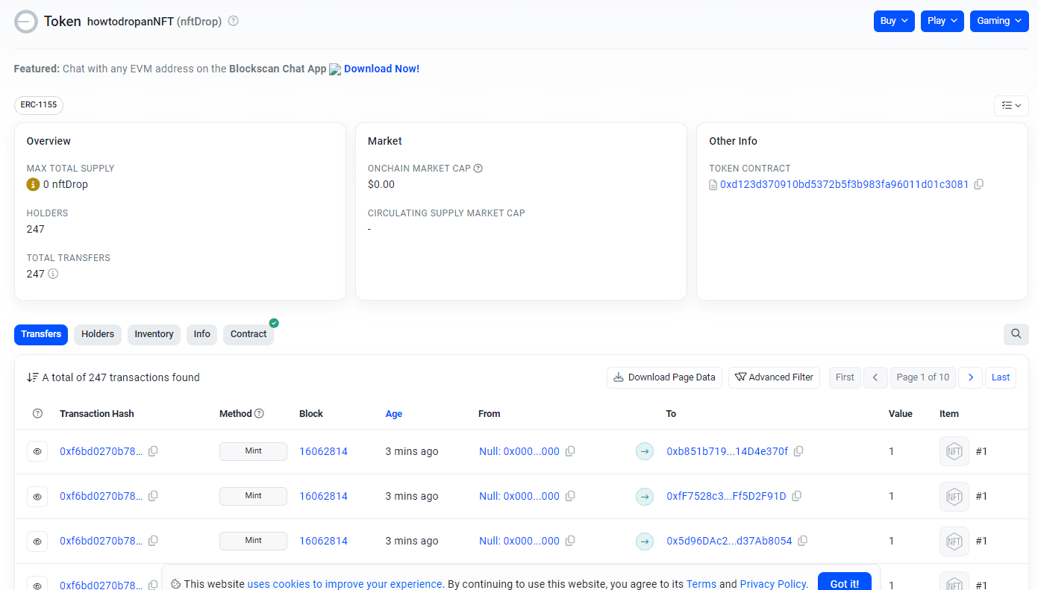1038x590 pixels.
Task: Click the contract file icon before the address
Action: pyautogui.click(x=713, y=184)
